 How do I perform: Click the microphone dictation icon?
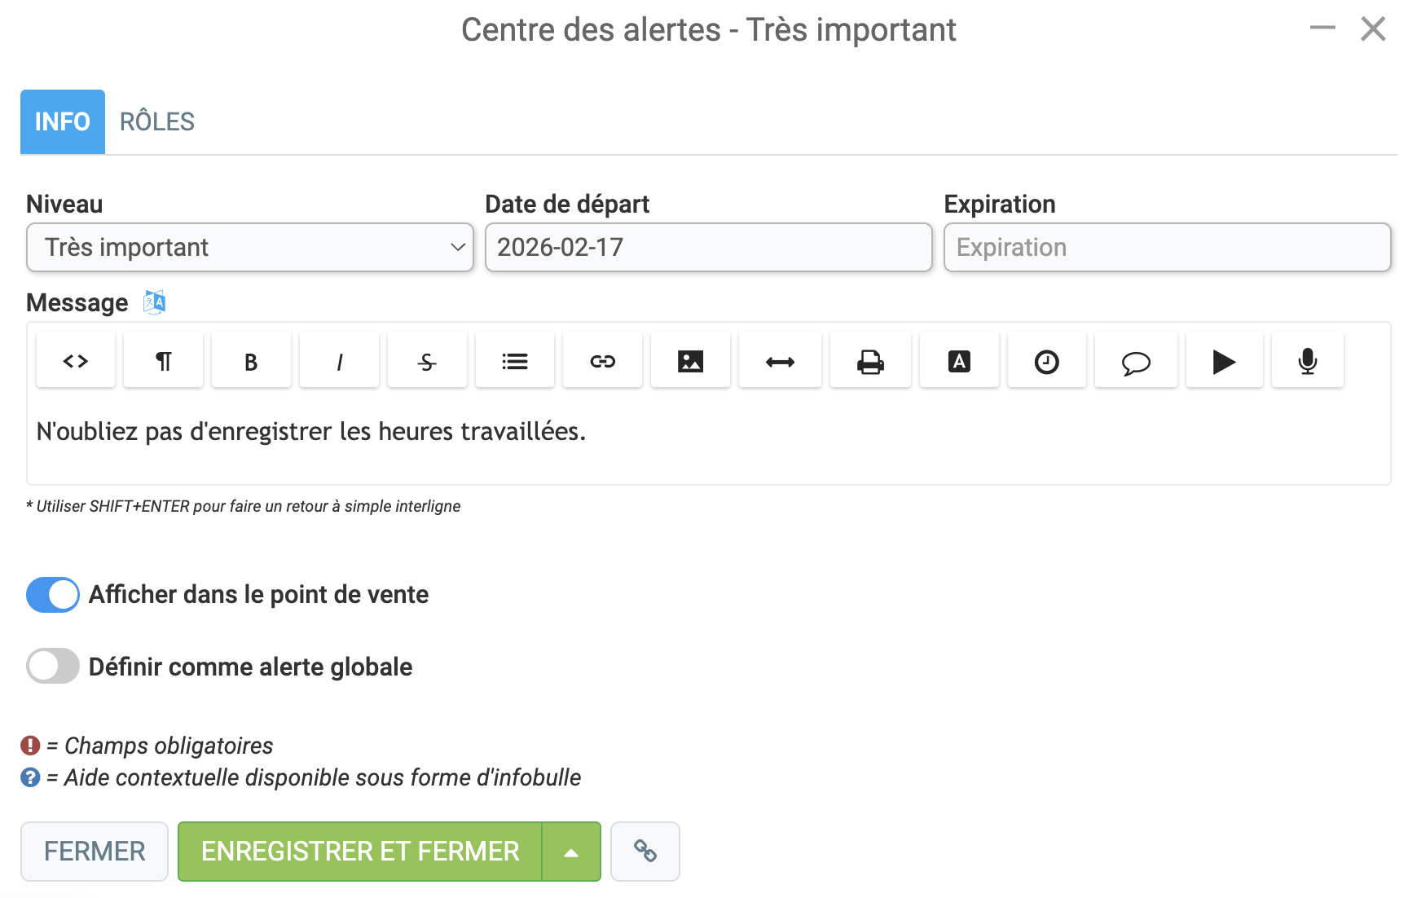1308,361
